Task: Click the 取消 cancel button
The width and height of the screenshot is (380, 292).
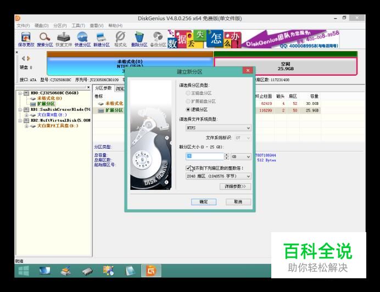Action: pos(238,202)
